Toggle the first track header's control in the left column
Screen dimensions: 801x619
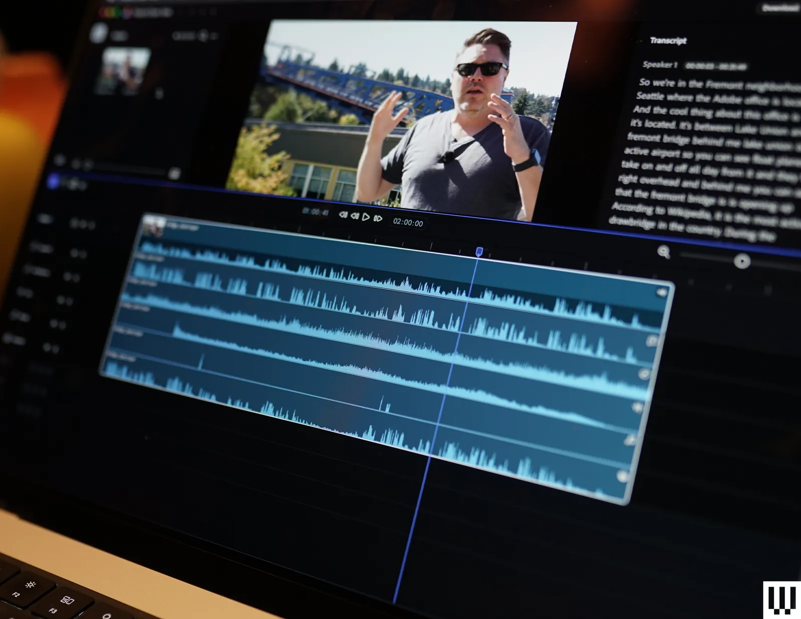click(x=82, y=223)
